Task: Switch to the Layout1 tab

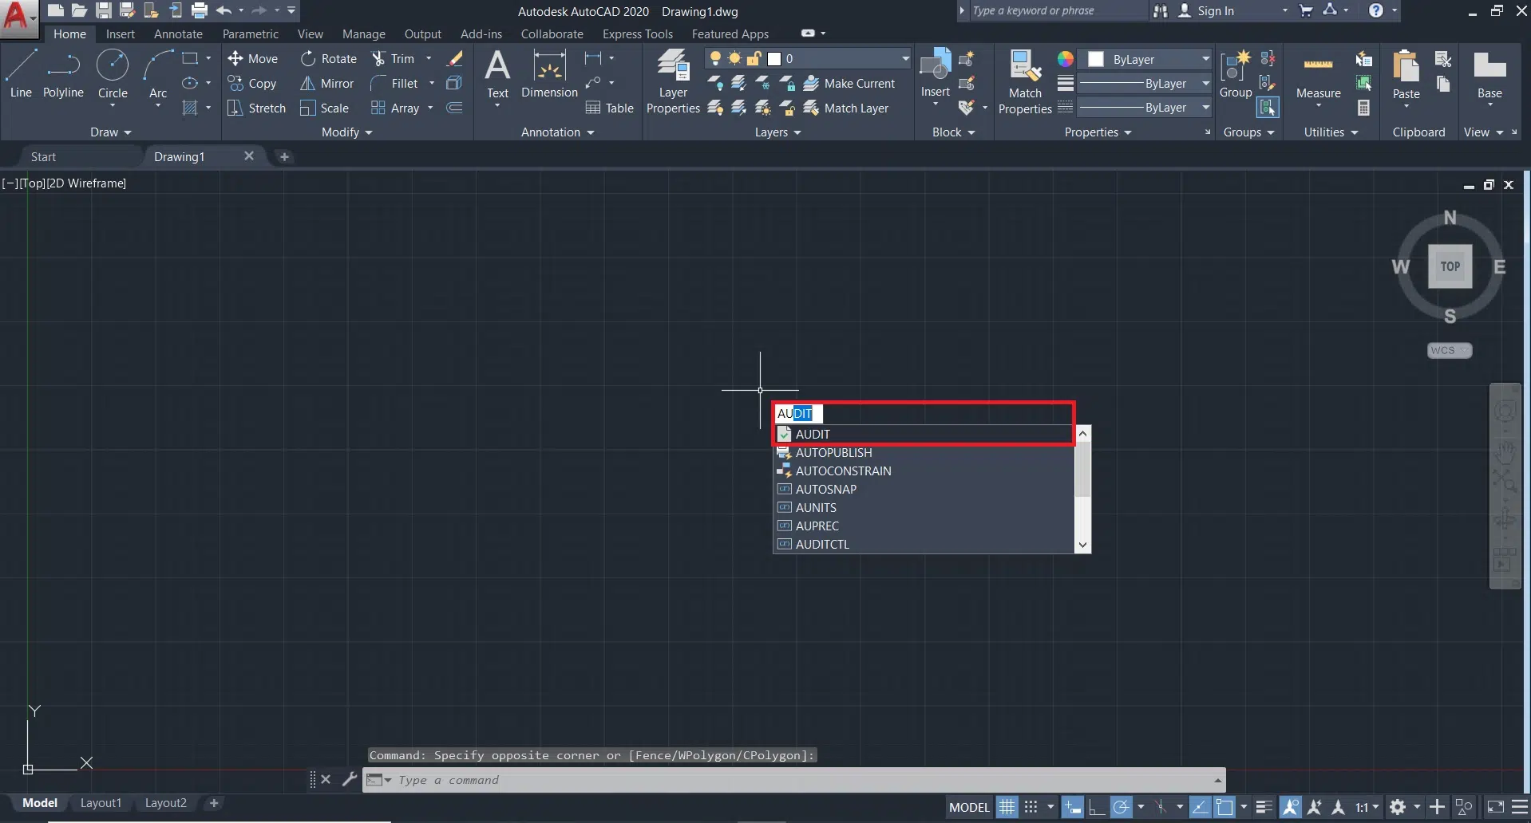Action: [101, 803]
